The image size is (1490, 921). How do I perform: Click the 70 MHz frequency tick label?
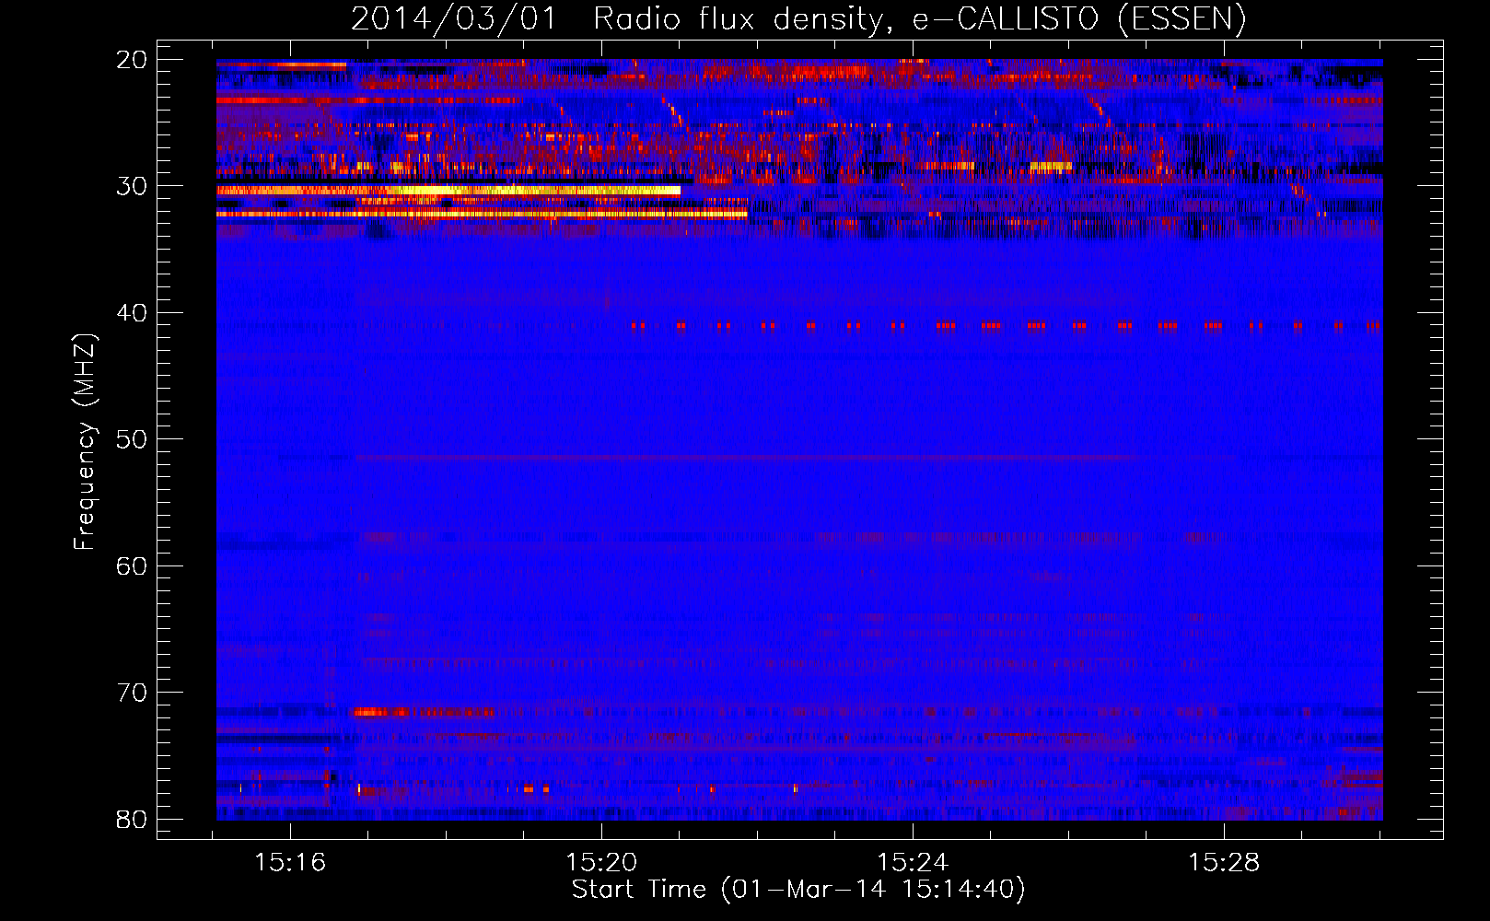pyautogui.click(x=132, y=693)
